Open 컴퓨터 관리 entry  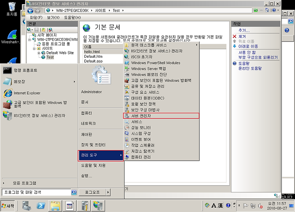(x=161, y=157)
